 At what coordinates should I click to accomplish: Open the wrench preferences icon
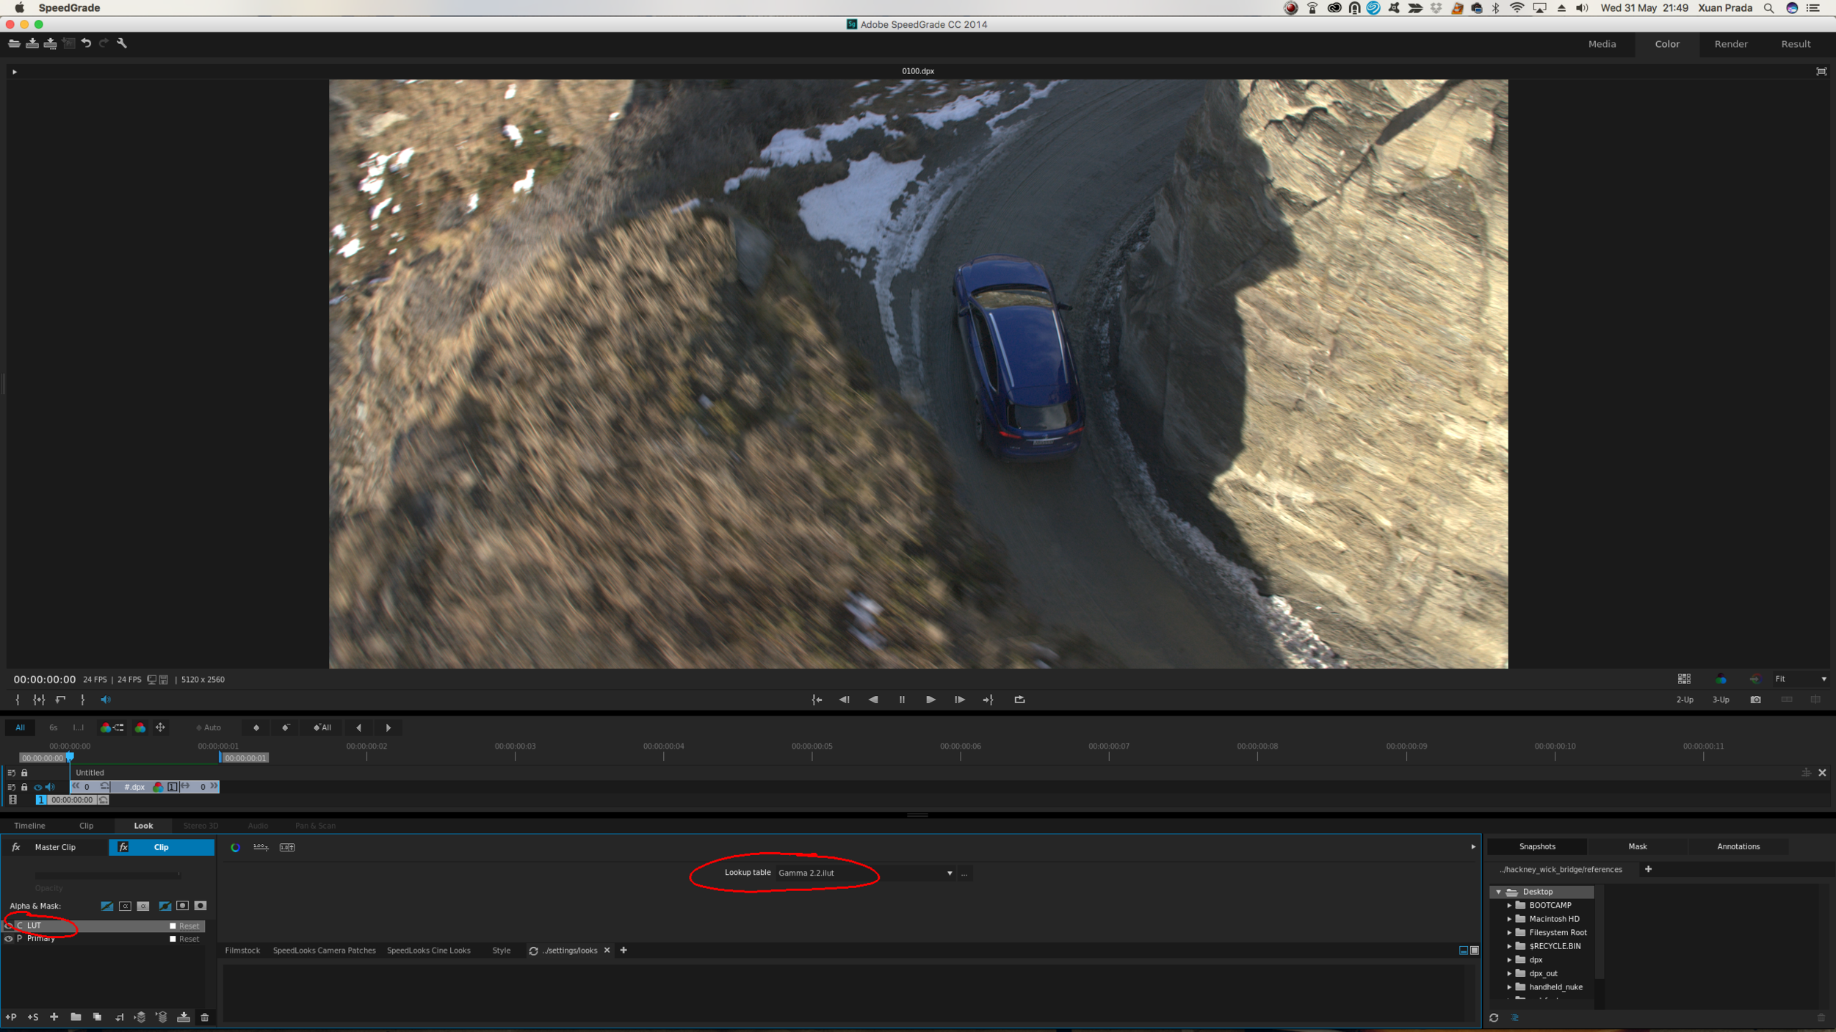point(122,43)
